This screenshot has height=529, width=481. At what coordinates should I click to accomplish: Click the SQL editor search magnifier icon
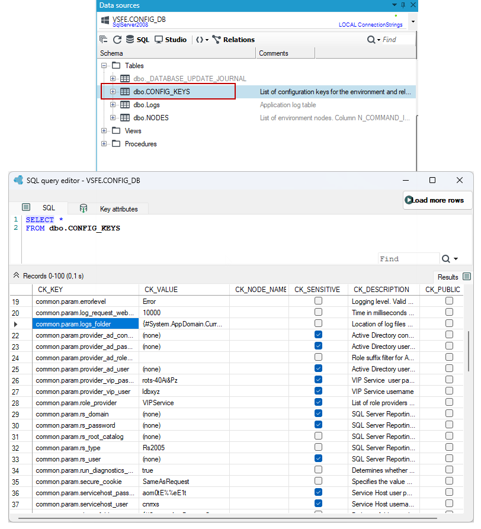pos(446,259)
